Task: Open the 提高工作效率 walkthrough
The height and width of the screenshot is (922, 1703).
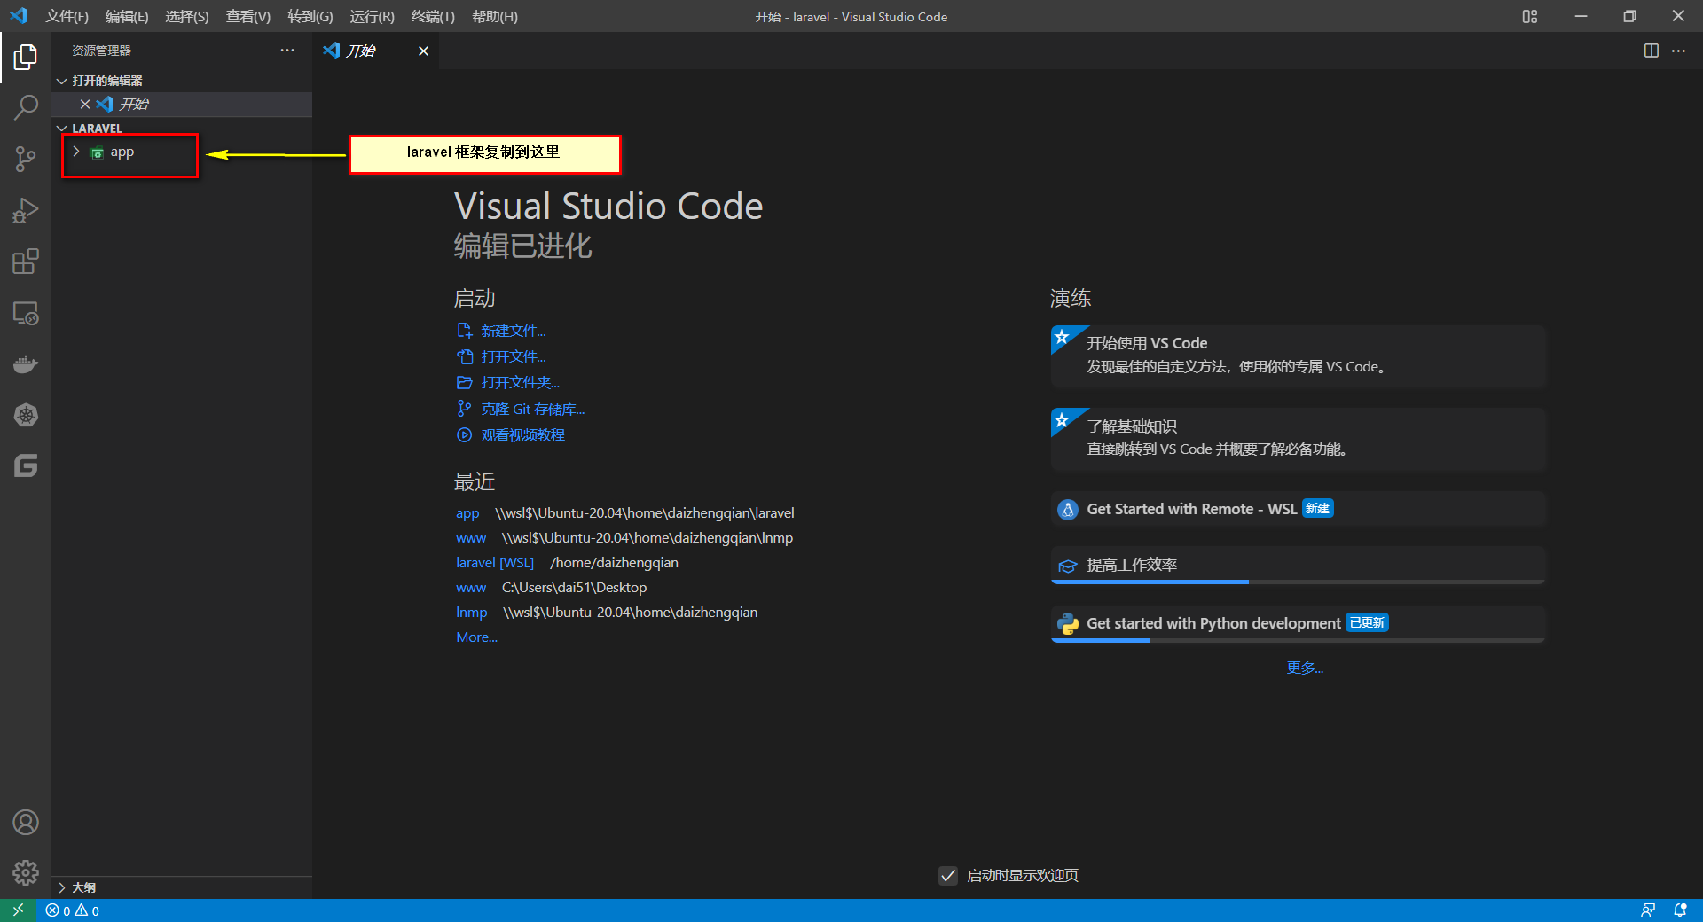Action: (x=1299, y=566)
